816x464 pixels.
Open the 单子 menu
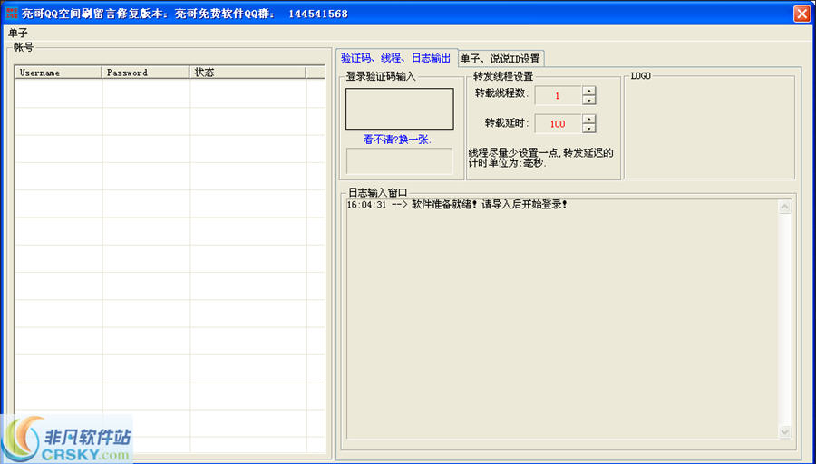(18, 34)
